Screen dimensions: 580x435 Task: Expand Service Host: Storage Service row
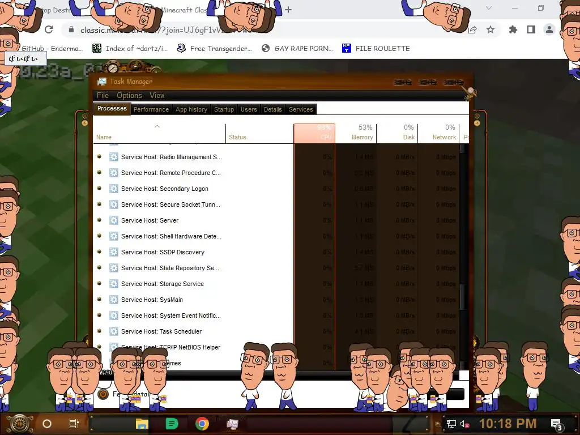click(99, 284)
